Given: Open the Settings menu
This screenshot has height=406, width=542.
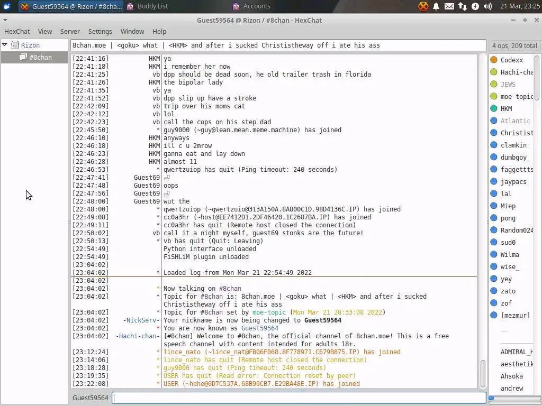Looking at the screenshot, I should point(100,31).
